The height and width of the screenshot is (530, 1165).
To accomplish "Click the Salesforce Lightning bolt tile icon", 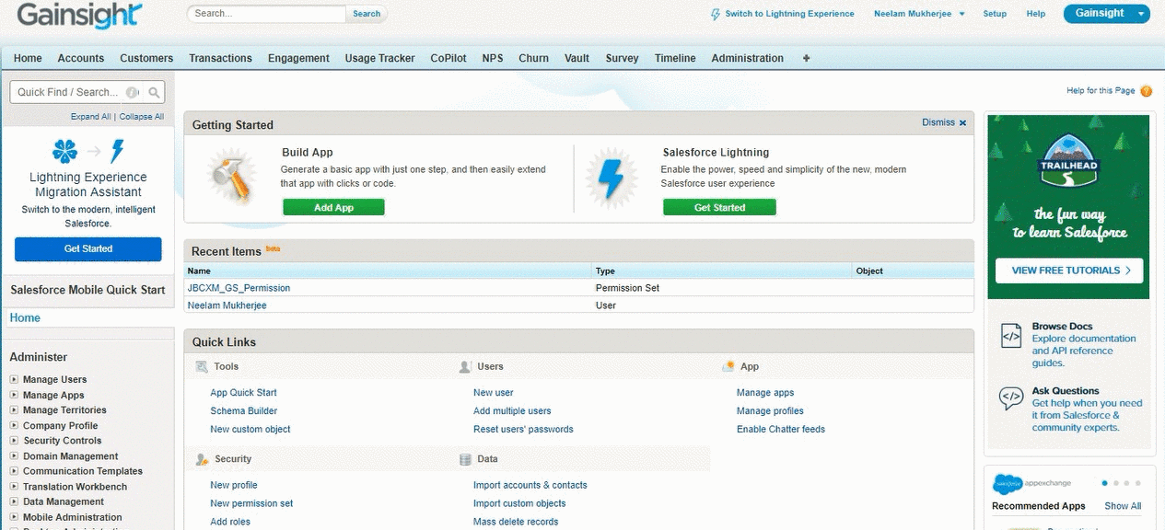I will pyautogui.click(x=611, y=178).
